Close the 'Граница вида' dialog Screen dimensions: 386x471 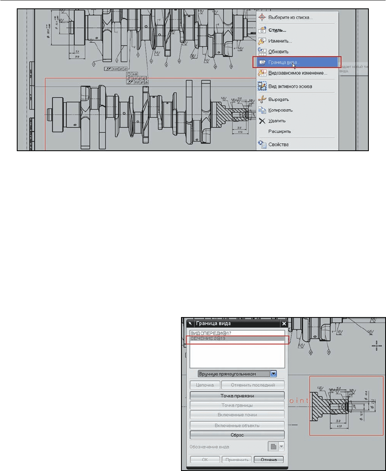(284, 323)
